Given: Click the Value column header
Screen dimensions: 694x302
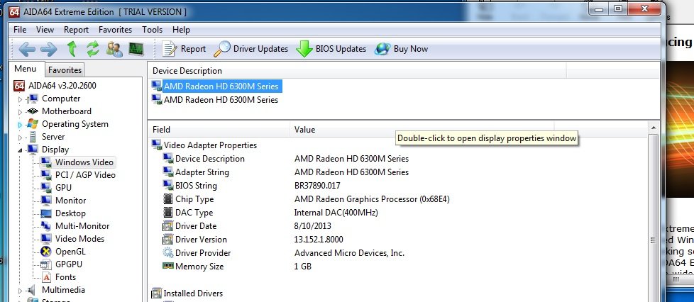Looking at the screenshot, I should 305,130.
